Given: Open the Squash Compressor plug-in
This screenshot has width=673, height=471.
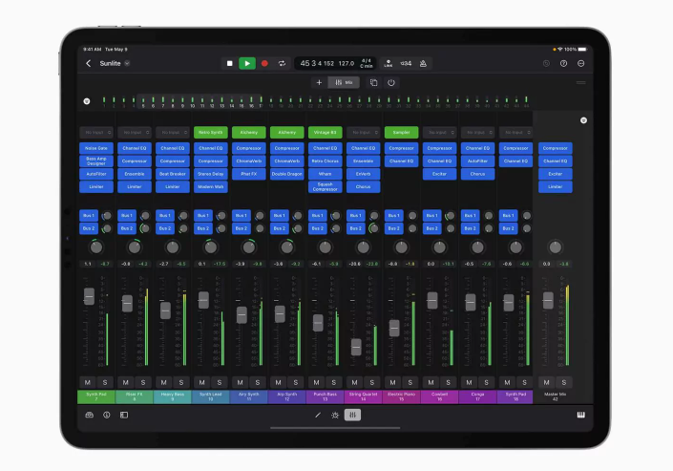Looking at the screenshot, I should (x=325, y=187).
